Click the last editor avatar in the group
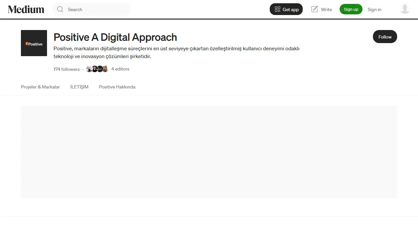This screenshot has width=418, height=235. pos(105,69)
